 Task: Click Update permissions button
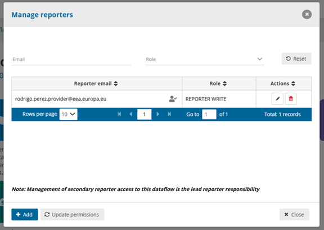[x=73, y=214]
